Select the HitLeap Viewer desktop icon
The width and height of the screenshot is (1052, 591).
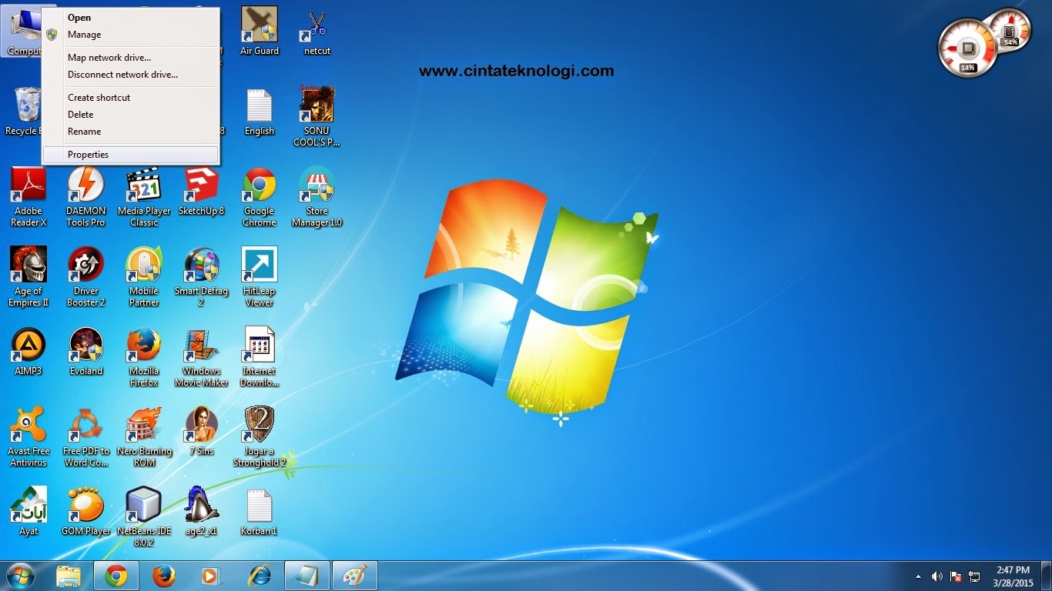click(260, 277)
